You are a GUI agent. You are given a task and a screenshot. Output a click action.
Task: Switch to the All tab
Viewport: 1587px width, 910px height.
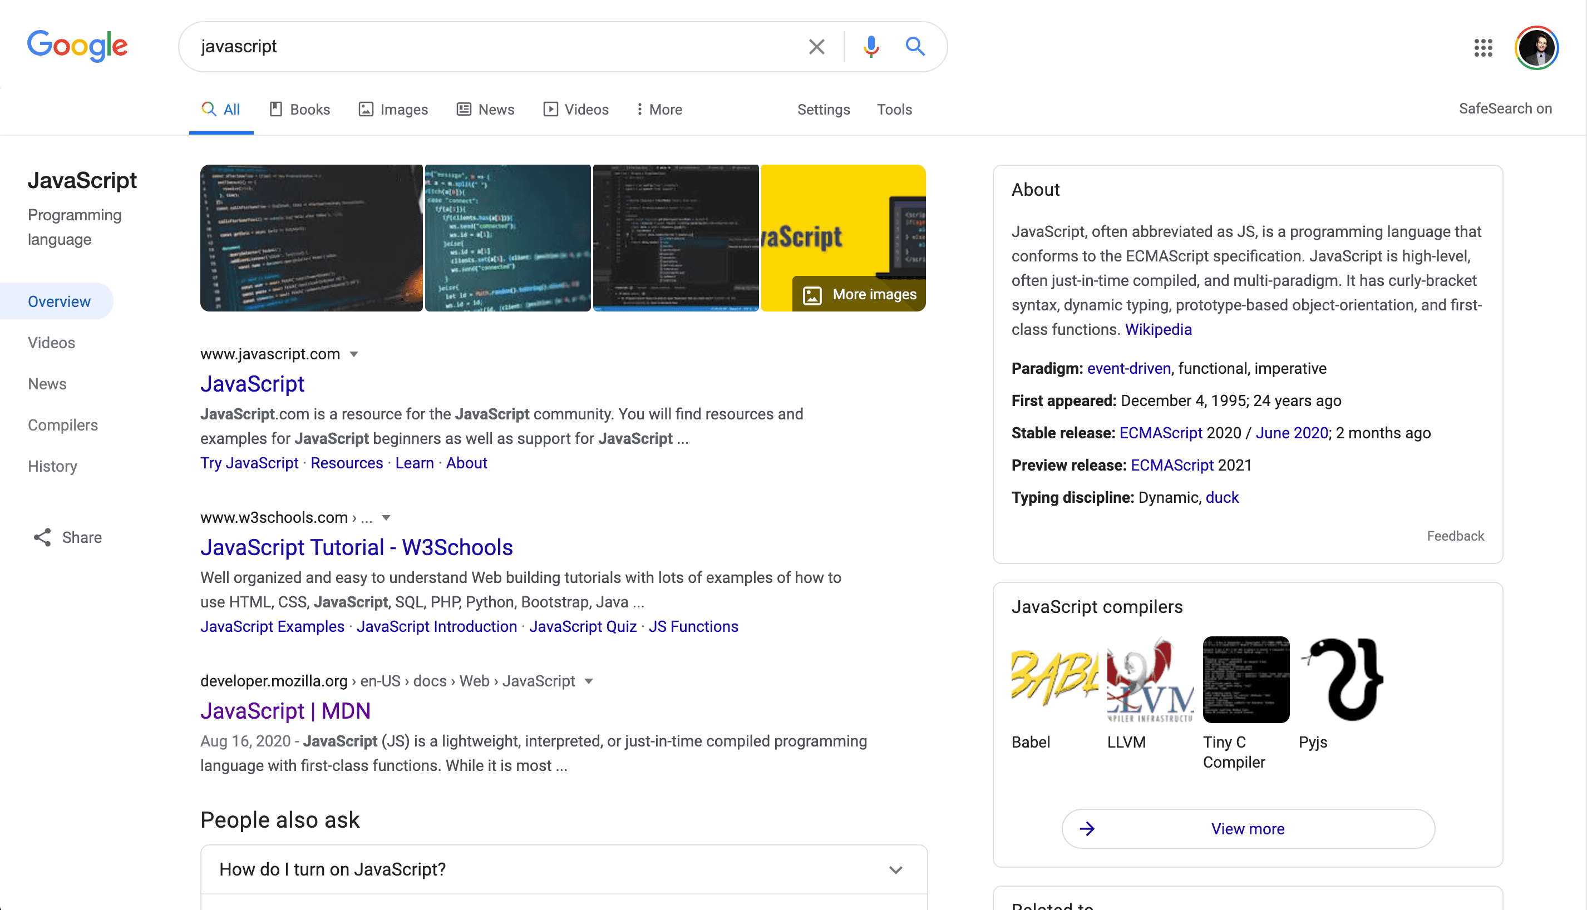[x=221, y=110]
